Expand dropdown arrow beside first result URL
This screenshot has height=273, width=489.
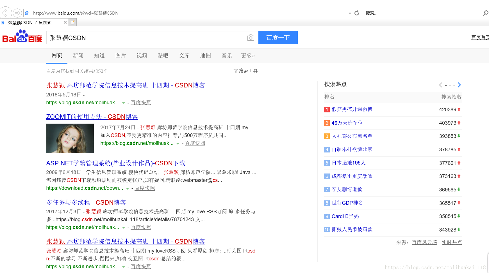(124, 103)
